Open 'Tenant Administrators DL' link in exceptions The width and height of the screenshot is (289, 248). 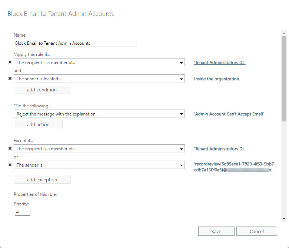click(x=220, y=149)
